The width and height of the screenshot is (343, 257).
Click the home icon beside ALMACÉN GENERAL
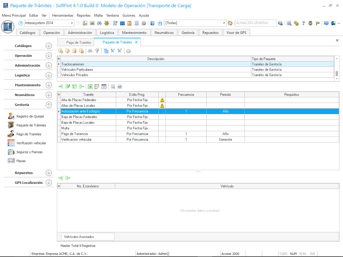click(x=230, y=23)
